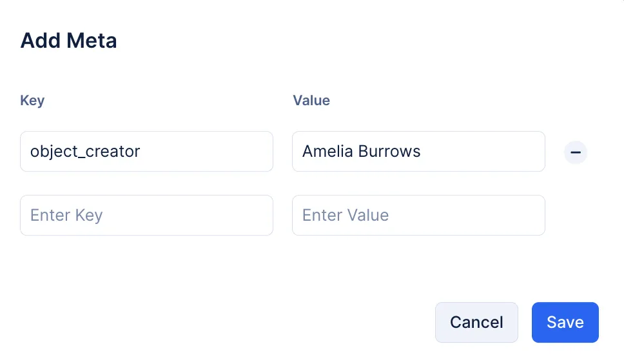
Task: Select the second row's key input
Action: point(146,215)
